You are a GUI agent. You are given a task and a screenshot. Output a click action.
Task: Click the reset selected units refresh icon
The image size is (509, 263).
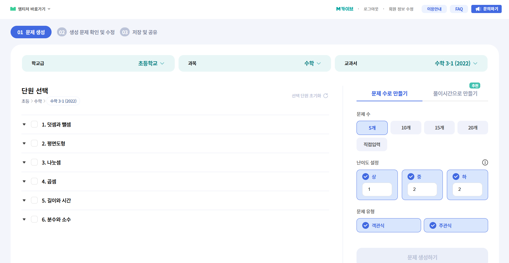tap(326, 96)
